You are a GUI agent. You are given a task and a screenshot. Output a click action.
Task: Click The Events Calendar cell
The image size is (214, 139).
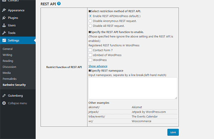[x=145, y=116]
